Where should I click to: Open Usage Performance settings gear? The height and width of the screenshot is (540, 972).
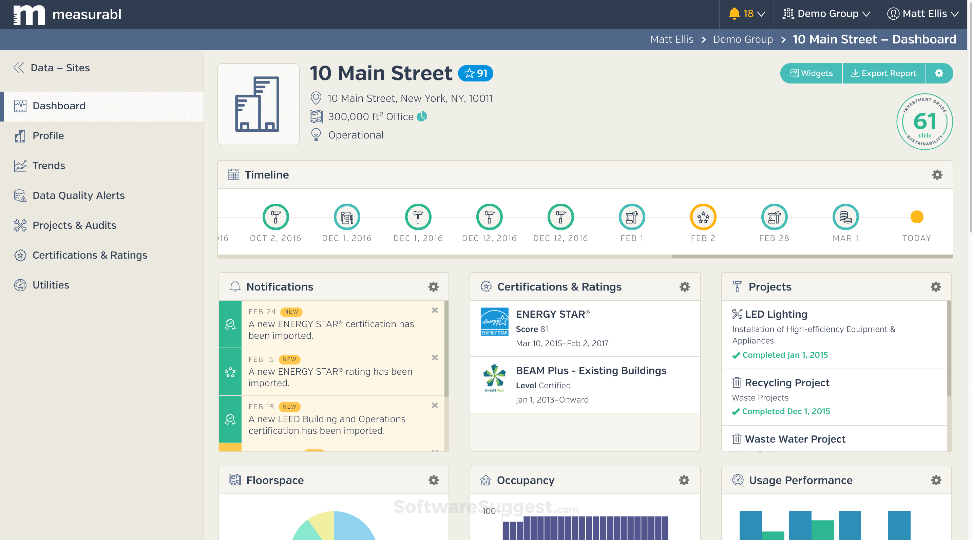(935, 480)
